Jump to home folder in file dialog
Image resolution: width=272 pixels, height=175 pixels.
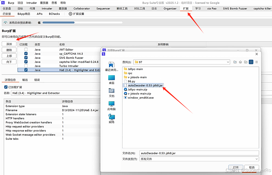(240, 62)
